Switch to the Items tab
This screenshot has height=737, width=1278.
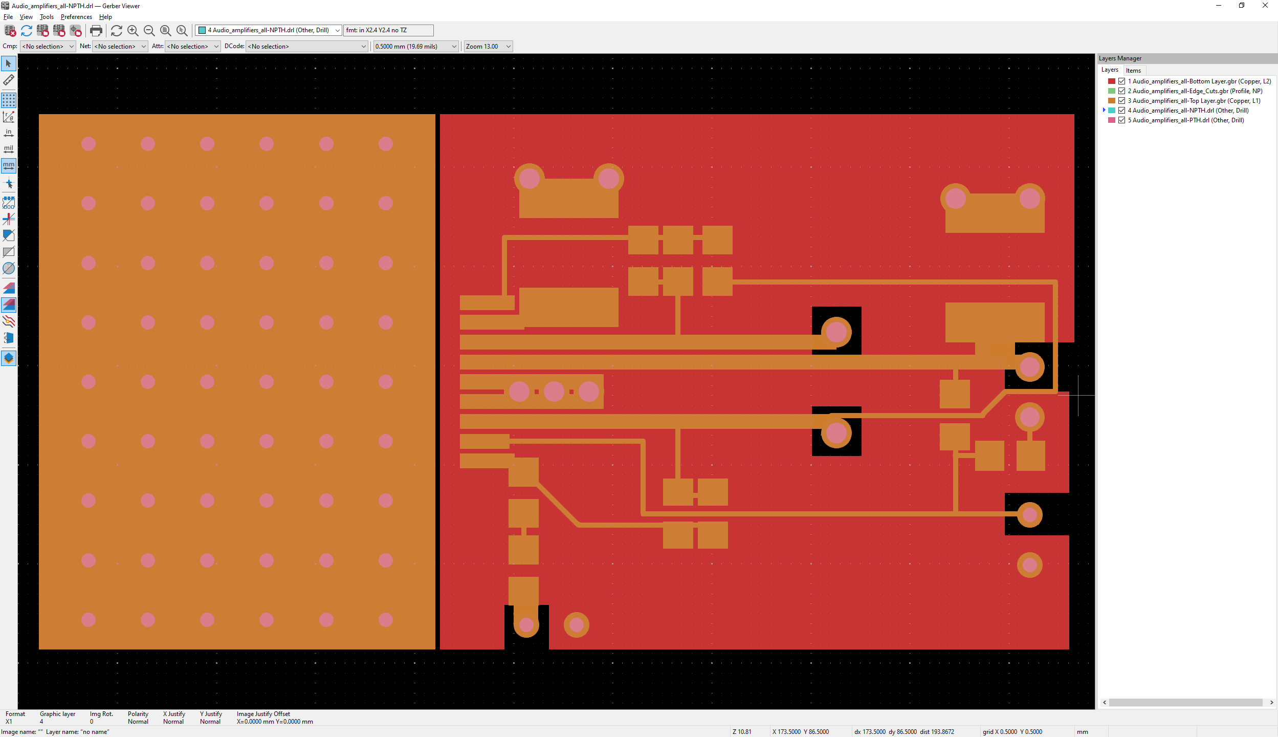tap(1133, 71)
